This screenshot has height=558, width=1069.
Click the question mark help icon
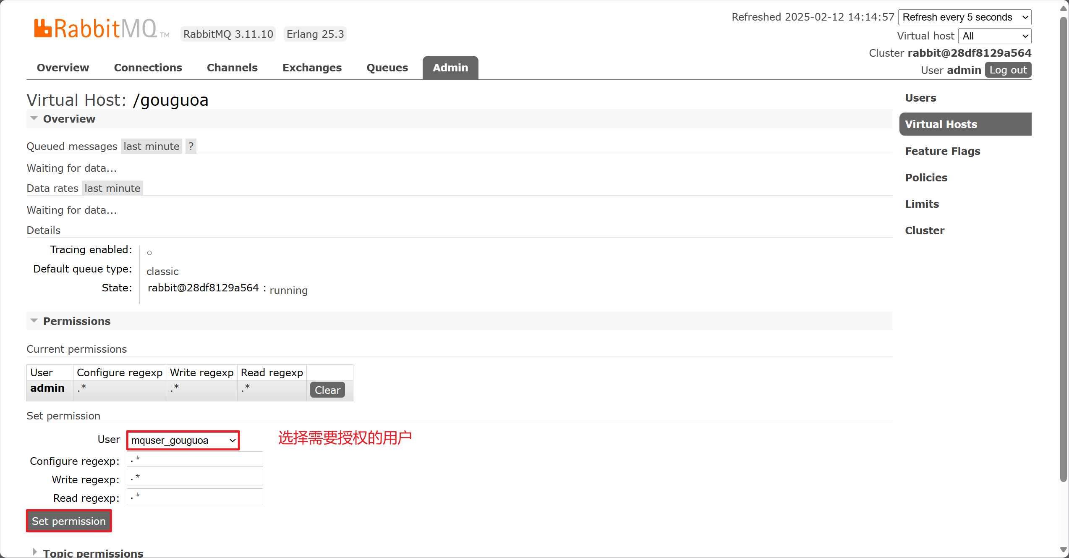(191, 146)
